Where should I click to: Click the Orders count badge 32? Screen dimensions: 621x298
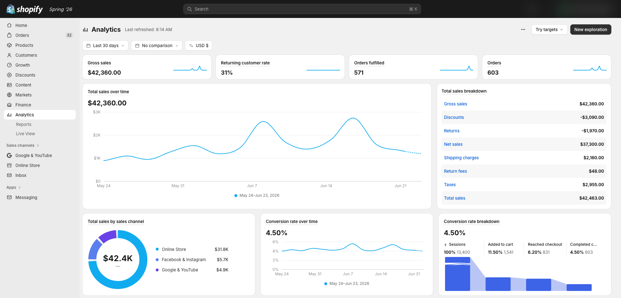tap(69, 35)
